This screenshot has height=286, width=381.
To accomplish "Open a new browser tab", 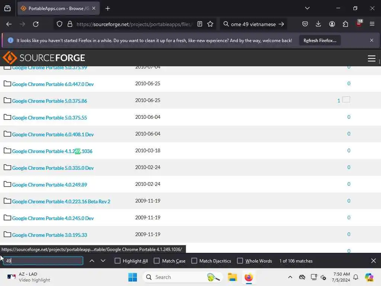I will click(108, 9).
